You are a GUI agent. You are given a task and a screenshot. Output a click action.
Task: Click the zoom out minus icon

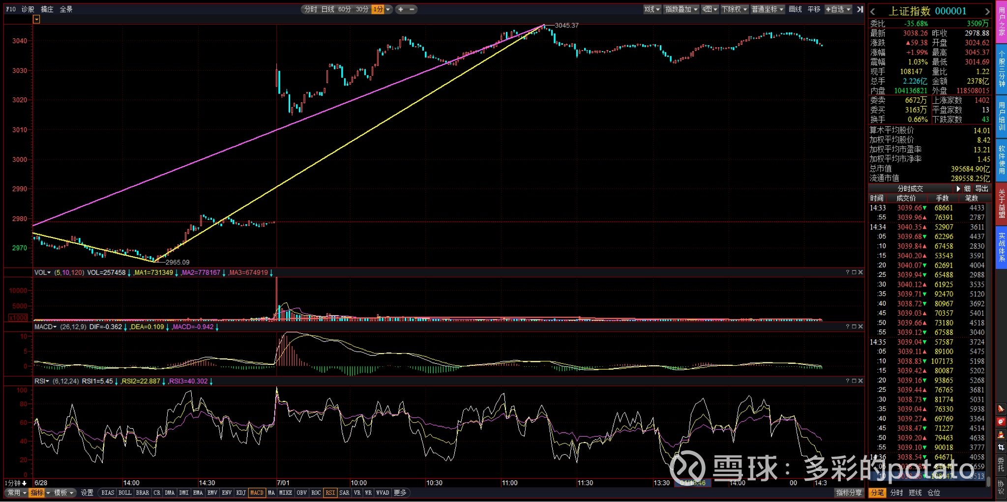412,9
